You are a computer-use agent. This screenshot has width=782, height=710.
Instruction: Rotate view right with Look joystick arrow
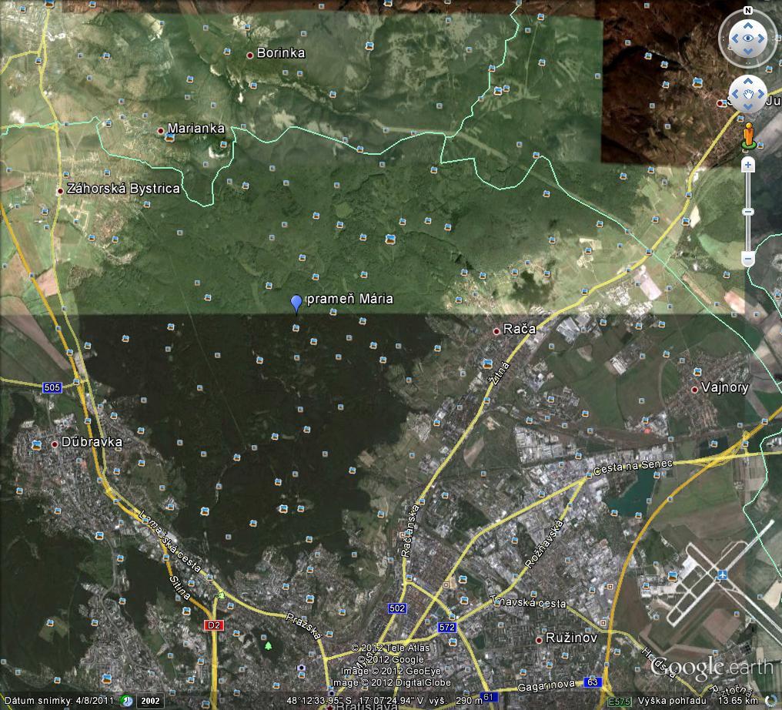click(x=761, y=39)
